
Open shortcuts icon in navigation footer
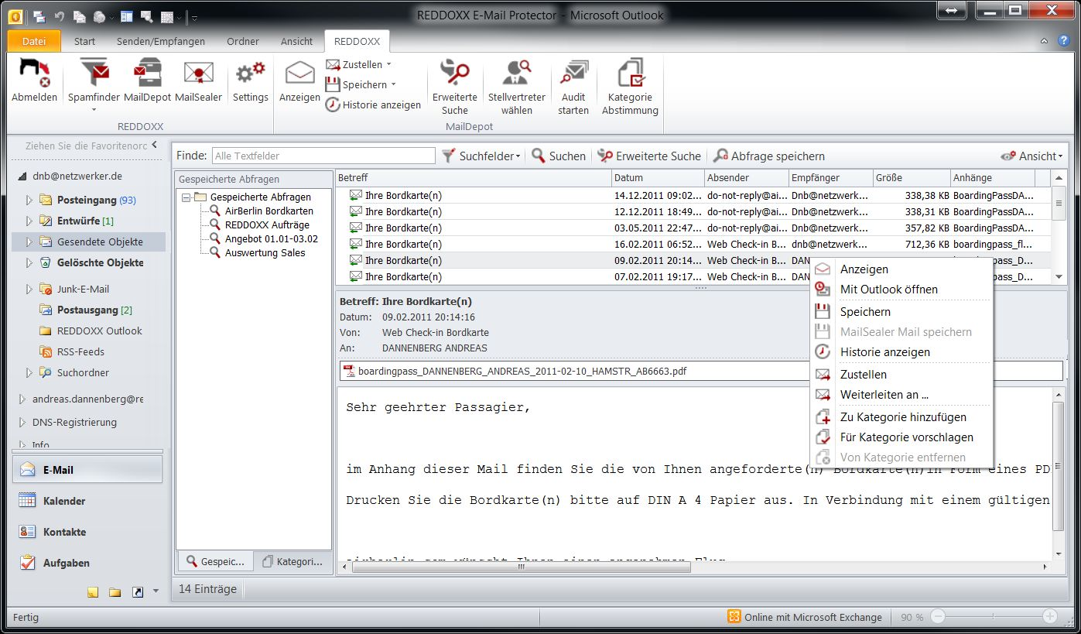point(138,592)
